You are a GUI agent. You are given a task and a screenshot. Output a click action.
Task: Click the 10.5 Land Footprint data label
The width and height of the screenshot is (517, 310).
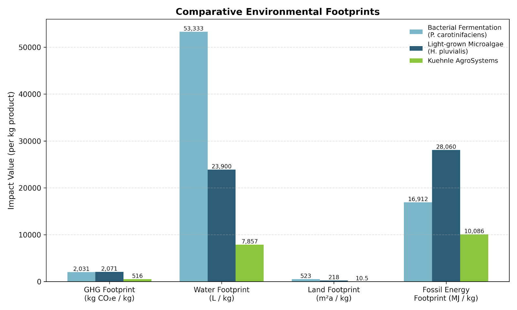pyautogui.click(x=362, y=278)
